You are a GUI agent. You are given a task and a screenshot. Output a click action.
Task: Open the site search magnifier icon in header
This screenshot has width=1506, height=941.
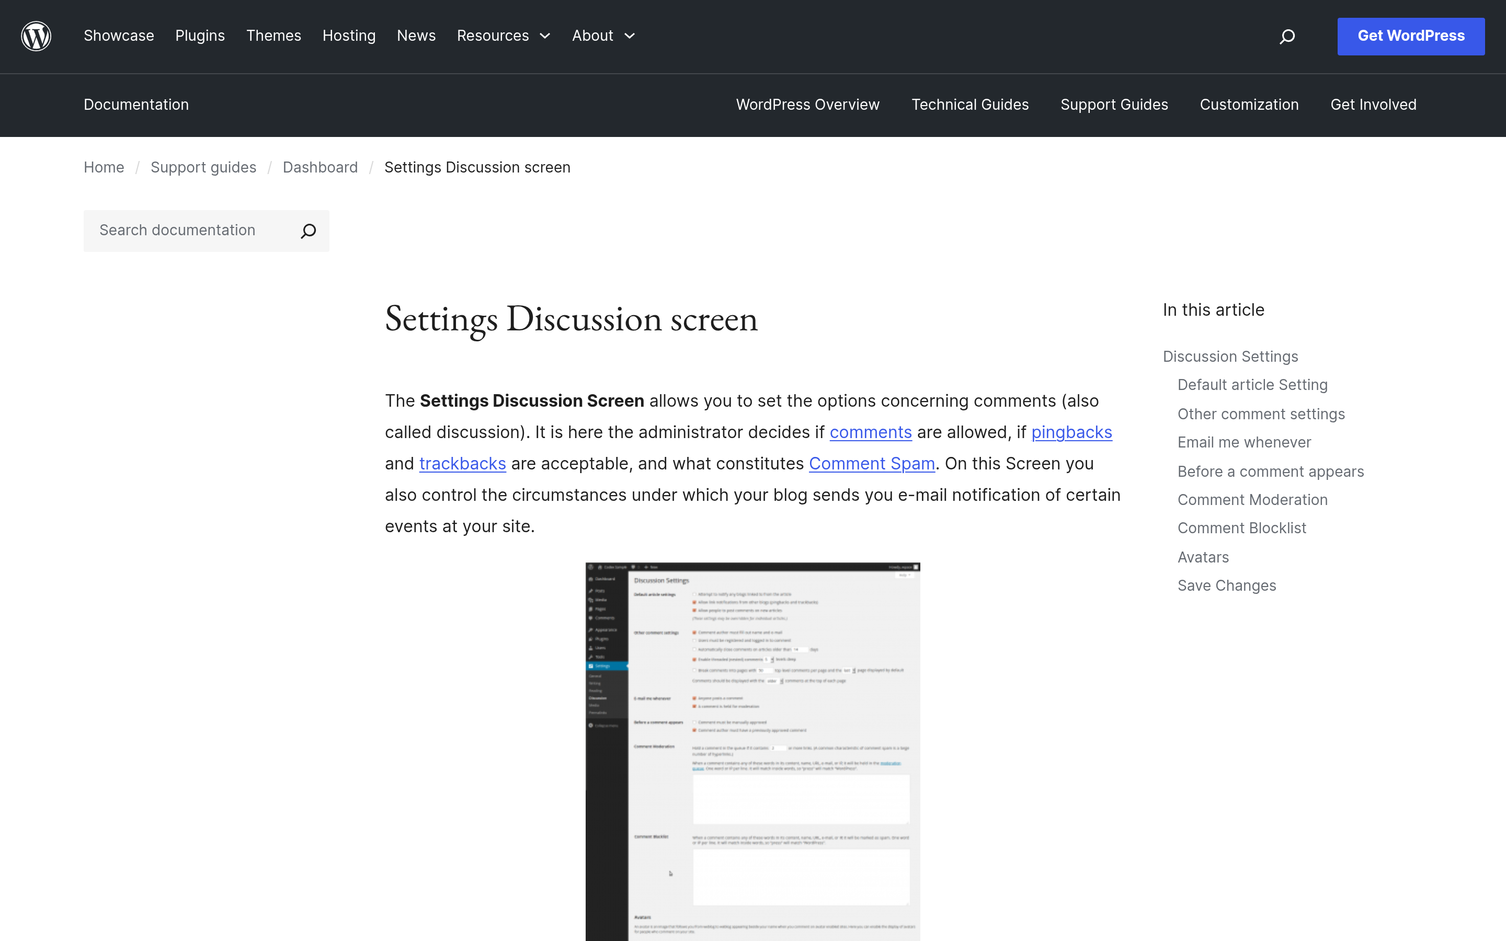coord(1287,37)
